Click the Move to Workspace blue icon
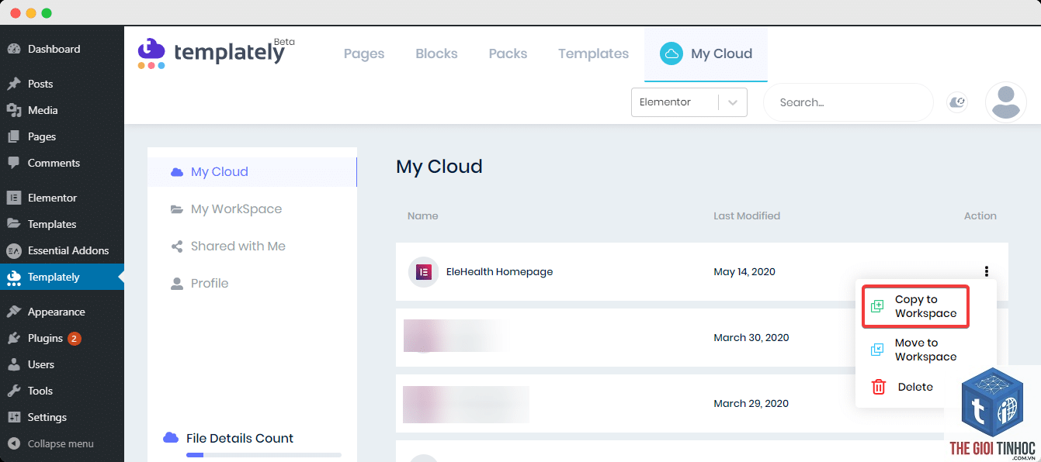This screenshot has width=1041, height=462. (x=877, y=350)
